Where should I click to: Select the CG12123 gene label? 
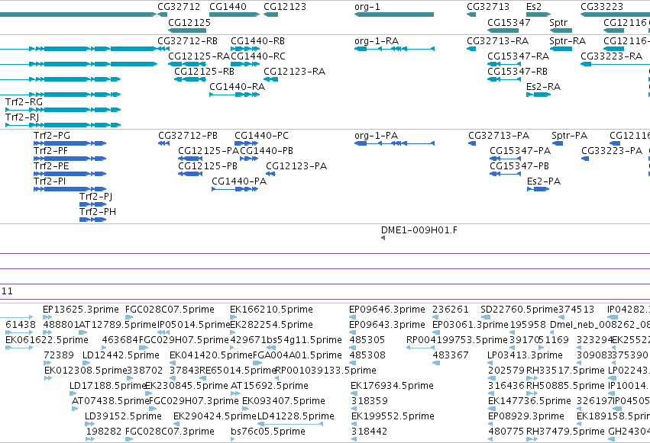(x=285, y=7)
